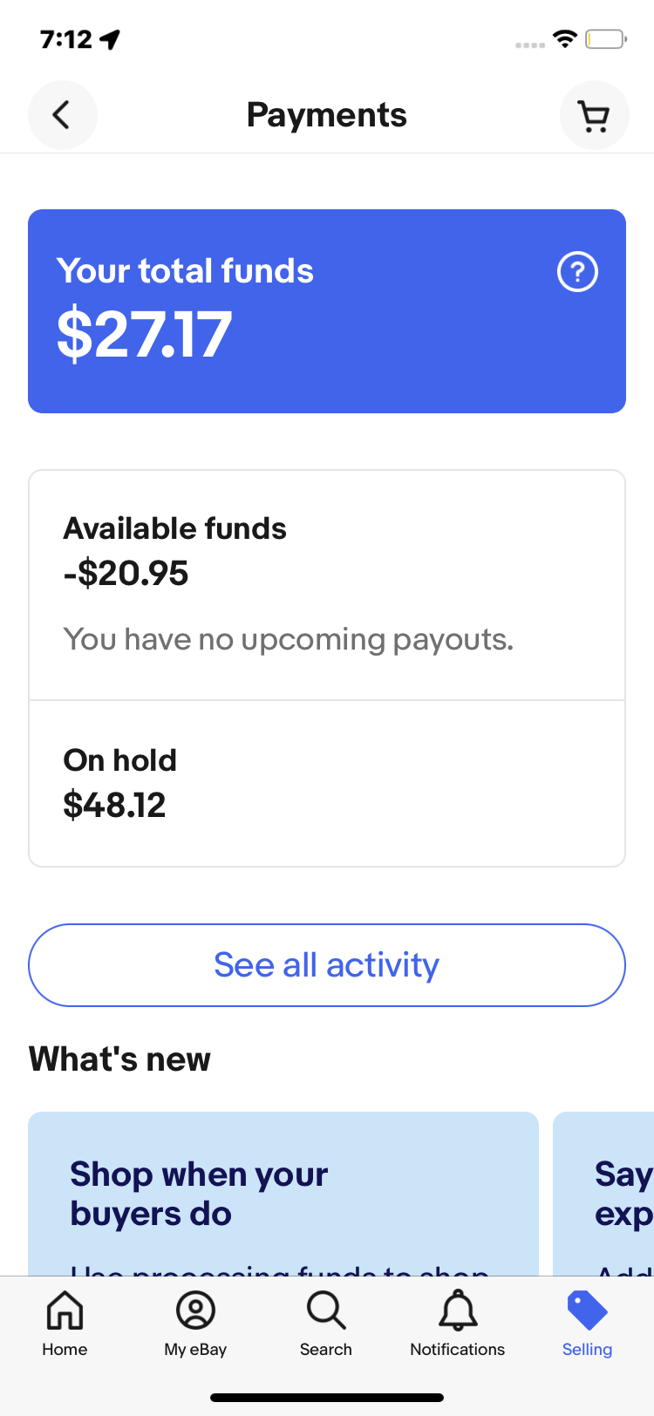The height and width of the screenshot is (1416, 654).
Task: Tap the battery indicator in status bar
Action: (605, 38)
